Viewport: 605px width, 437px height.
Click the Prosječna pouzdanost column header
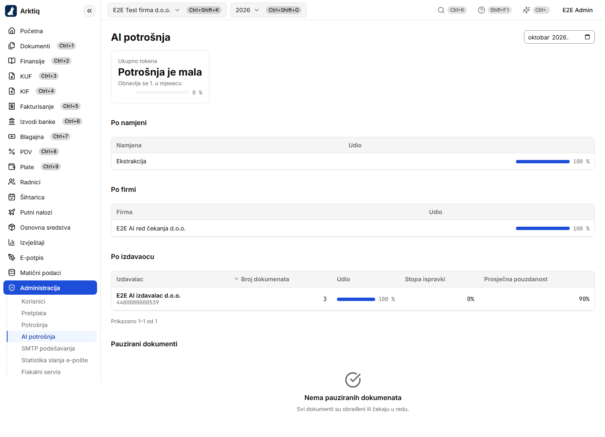tap(516, 279)
